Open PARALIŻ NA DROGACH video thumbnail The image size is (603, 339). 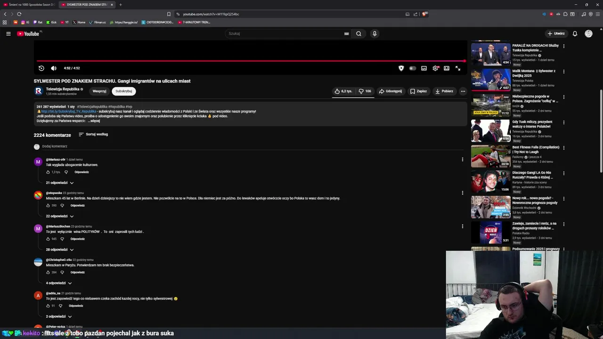click(x=490, y=55)
